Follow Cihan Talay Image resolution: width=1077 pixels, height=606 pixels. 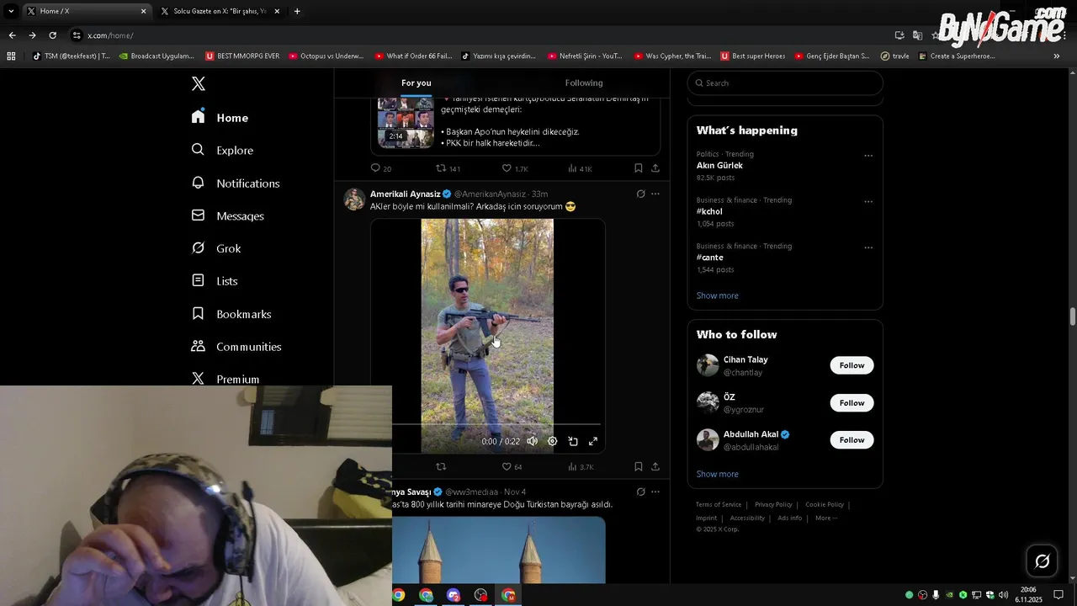(852, 365)
